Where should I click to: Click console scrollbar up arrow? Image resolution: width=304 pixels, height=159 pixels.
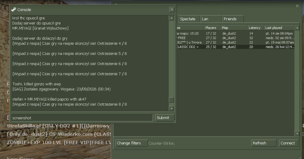tap(171, 18)
